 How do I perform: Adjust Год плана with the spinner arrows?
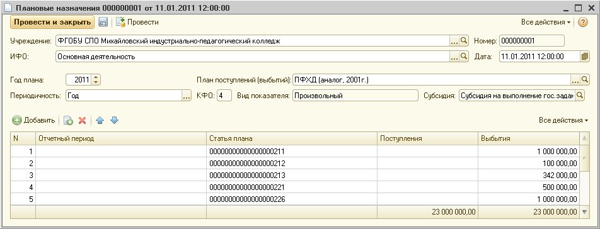[x=96, y=80]
